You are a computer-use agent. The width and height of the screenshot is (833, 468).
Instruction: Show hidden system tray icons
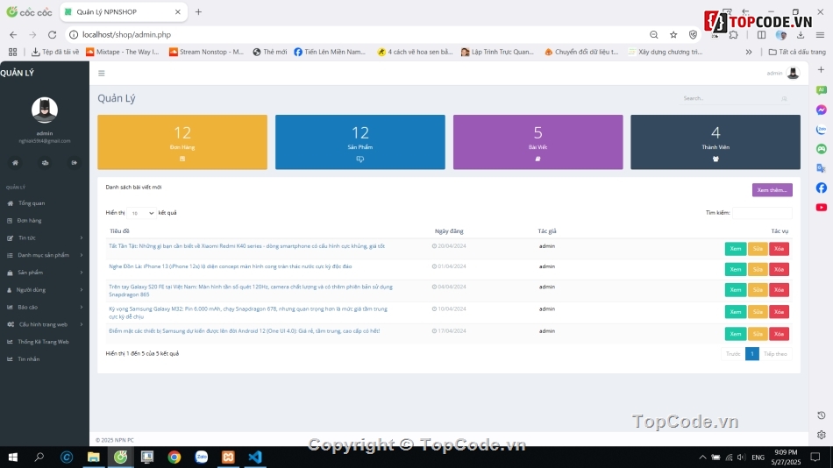click(702, 457)
